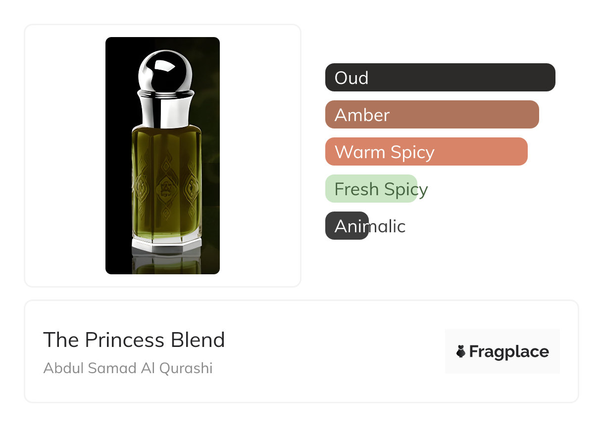Click the "Fresh Spicy" text label

click(x=381, y=189)
